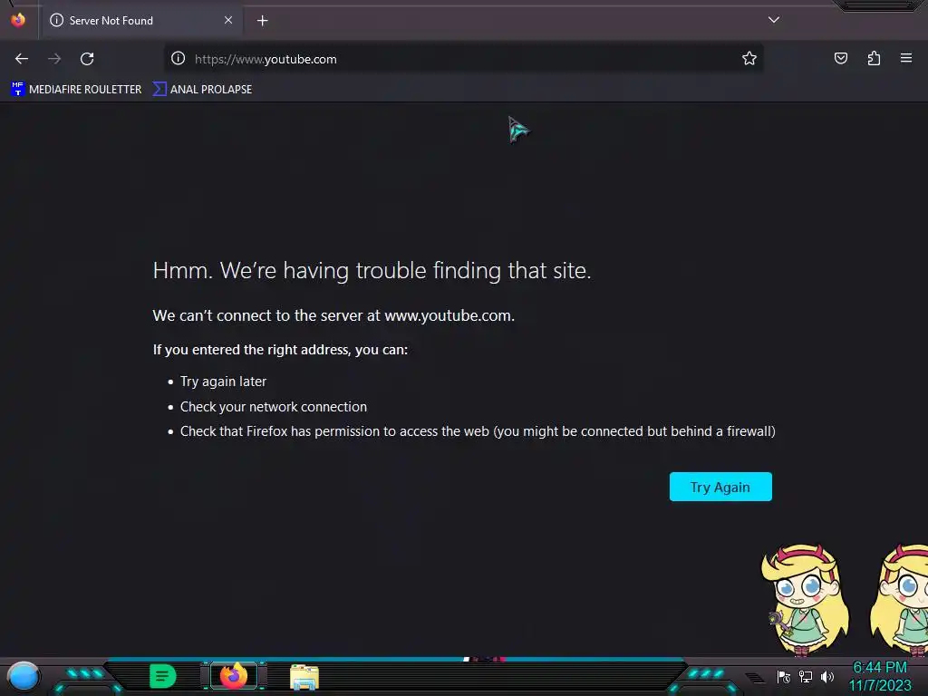This screenshot has width=928, height=696.
Task: Click the 6:44 PM clock on the taskbar
Action: (880, 668)
